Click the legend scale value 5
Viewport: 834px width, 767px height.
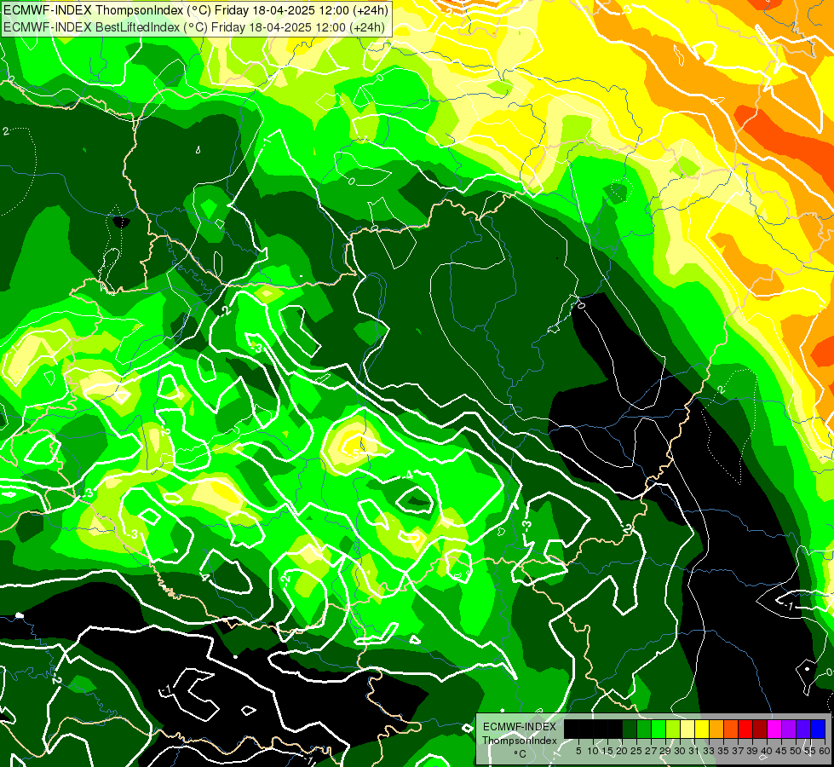[x=578, y=751]
